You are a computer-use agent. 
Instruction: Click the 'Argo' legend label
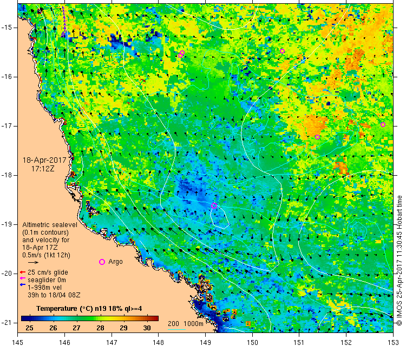[x=115, y=262]
